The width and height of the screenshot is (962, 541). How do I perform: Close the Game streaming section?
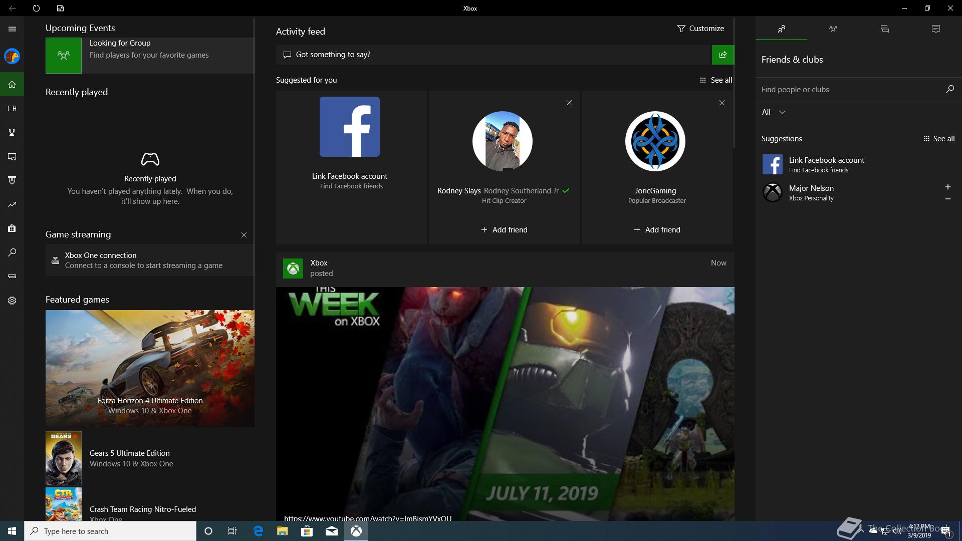[244, 235]
